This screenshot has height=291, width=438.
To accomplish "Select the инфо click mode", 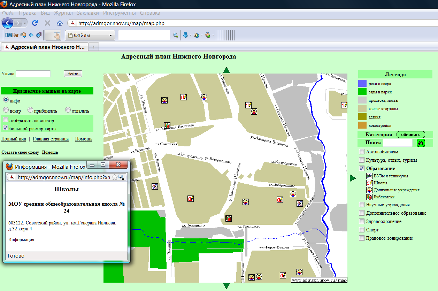I will (x=6, y=100).
